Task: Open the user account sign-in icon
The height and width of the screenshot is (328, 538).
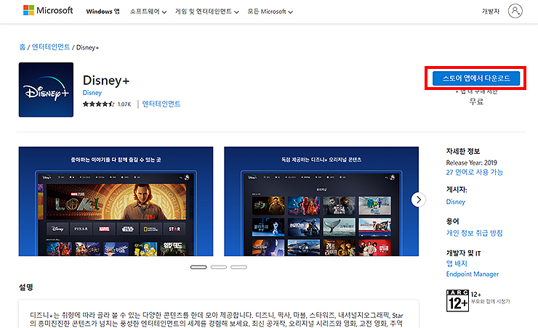Action: pos(515,11)
